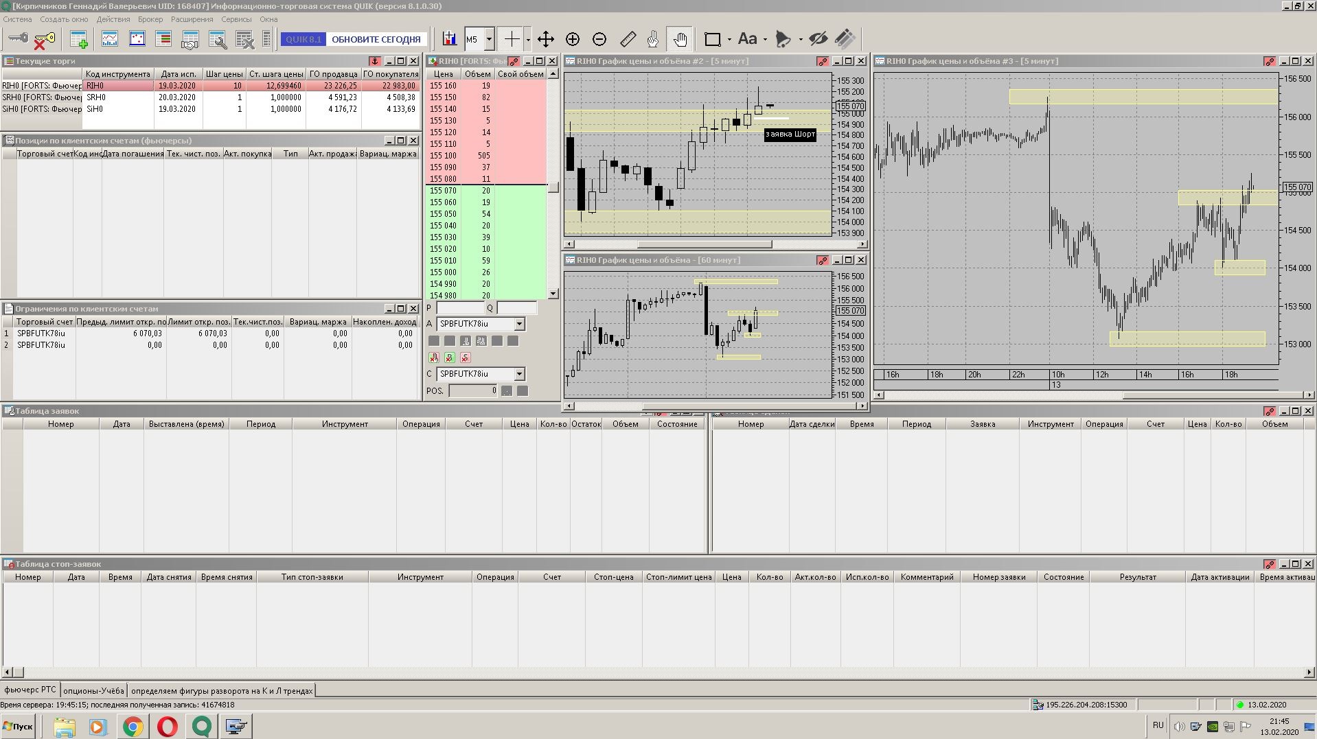Expand the rectangle tool dropdown arrow
Screen dimensions: 1317x739
tap(729, 39)
